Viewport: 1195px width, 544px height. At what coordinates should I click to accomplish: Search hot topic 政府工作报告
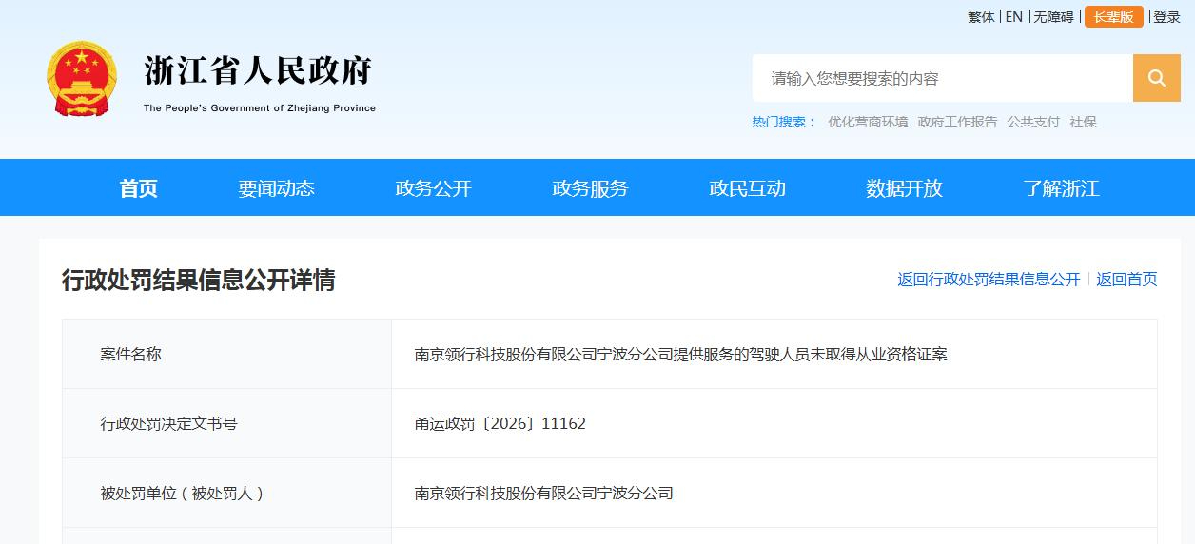[957, 122]
